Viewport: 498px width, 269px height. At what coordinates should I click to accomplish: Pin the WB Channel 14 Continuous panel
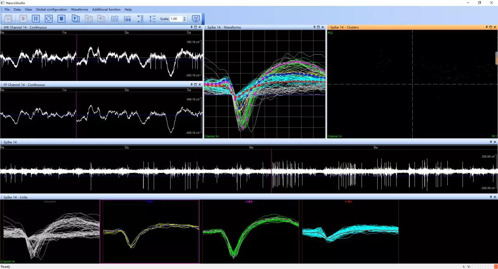pyautogui.click(x=191, y=27)
